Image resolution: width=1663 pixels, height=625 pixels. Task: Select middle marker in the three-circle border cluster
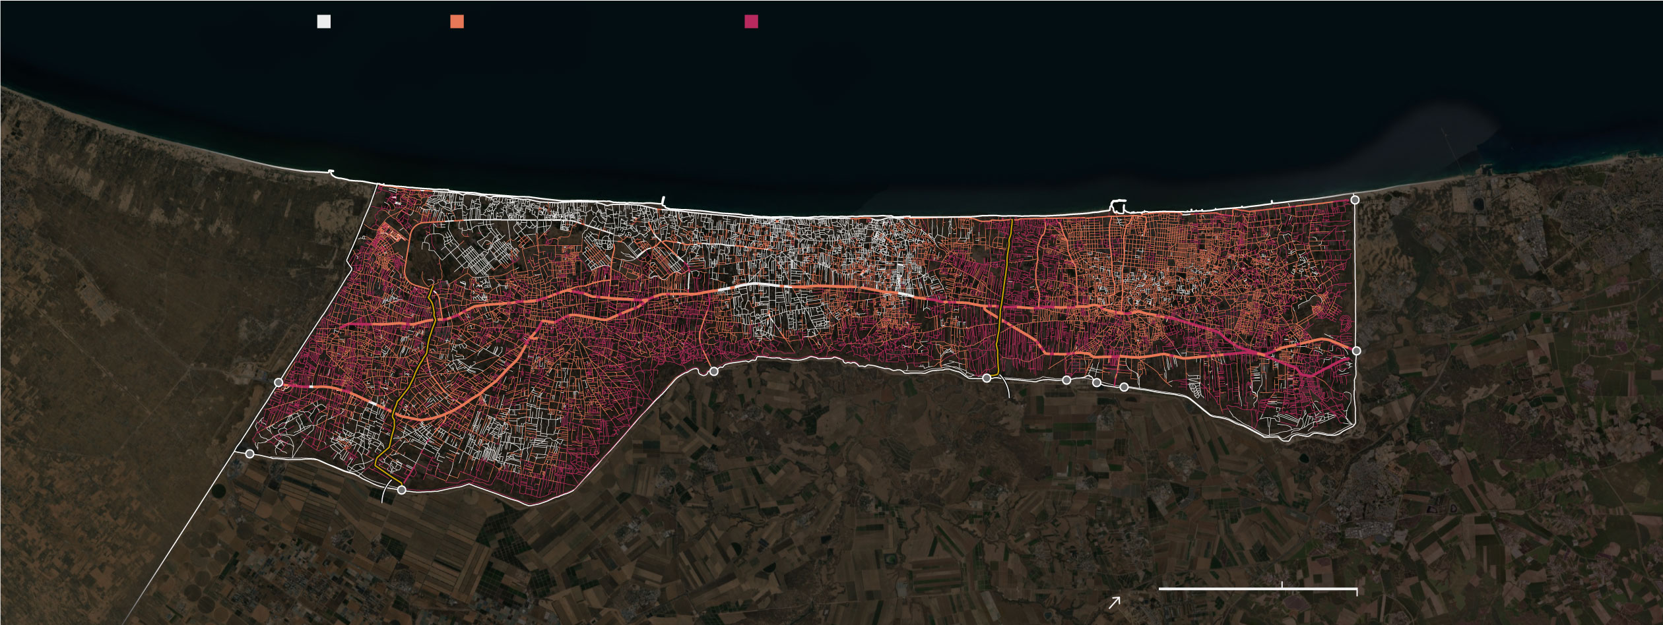(1097, 382)
